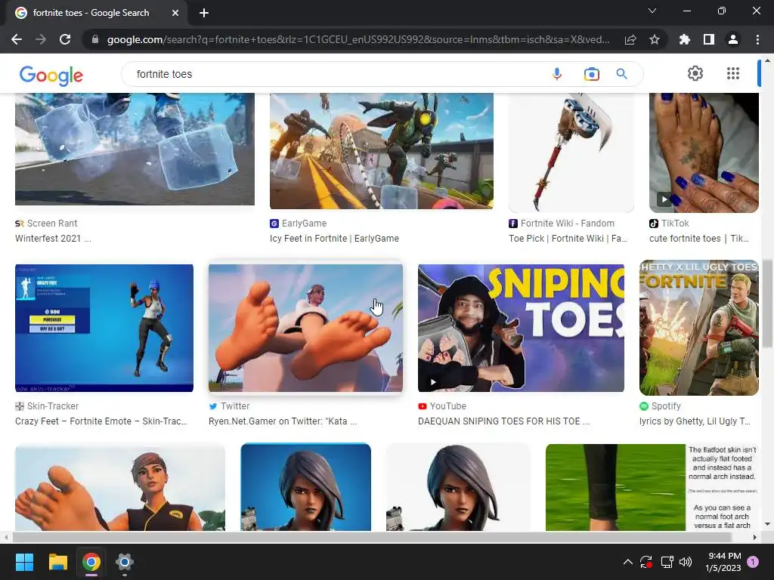Viewport: 774px width, 580px height.
Task: Bookmark this page with the star
Action: 655,39
